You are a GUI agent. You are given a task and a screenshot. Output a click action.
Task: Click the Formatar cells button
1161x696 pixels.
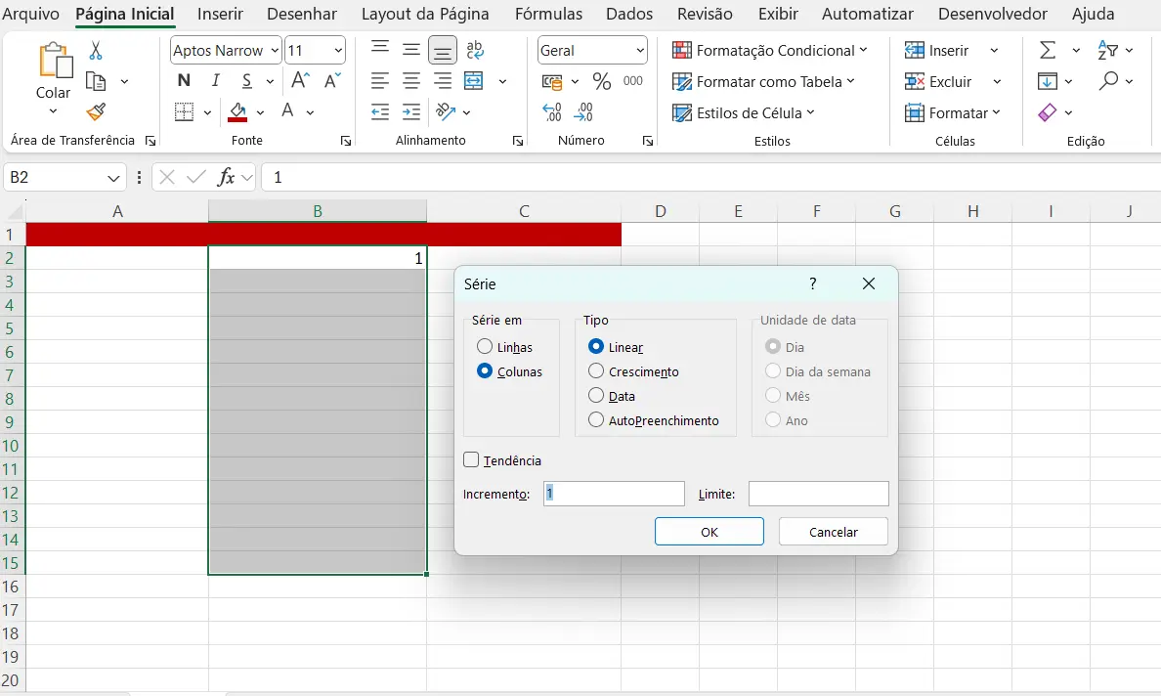pos(952,112)
